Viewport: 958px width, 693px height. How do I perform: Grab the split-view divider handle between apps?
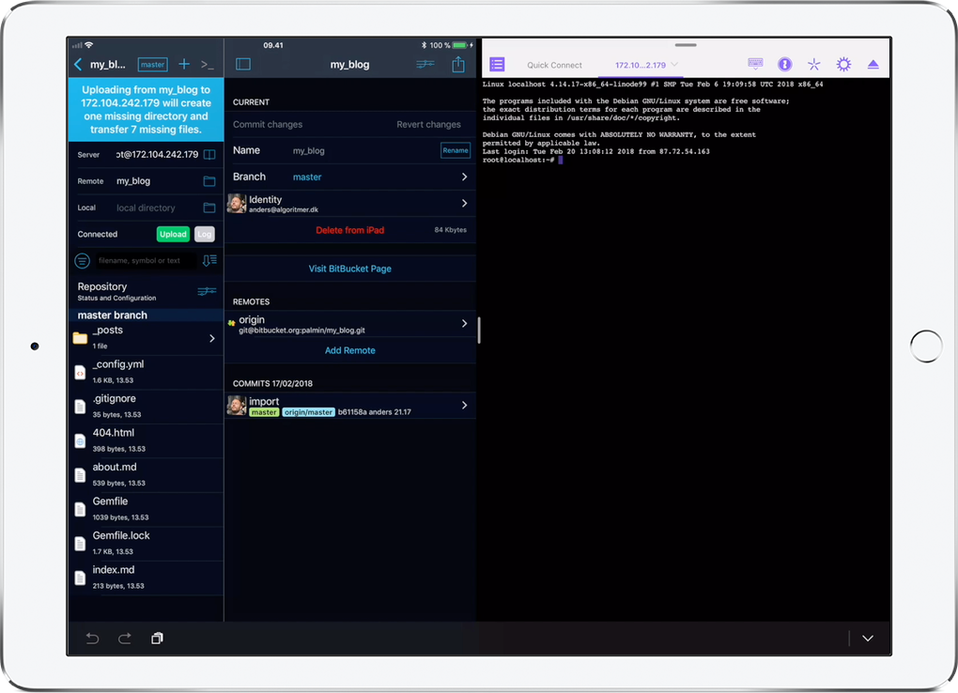click(x=479, y=330)
